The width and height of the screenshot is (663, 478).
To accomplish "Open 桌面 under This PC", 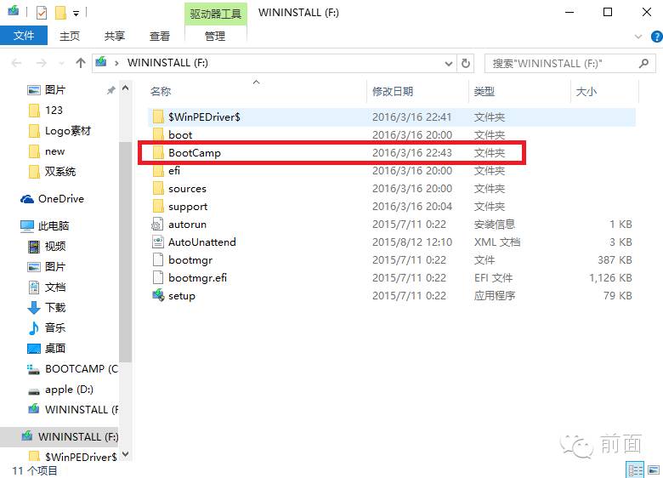I will click(55, 348).
